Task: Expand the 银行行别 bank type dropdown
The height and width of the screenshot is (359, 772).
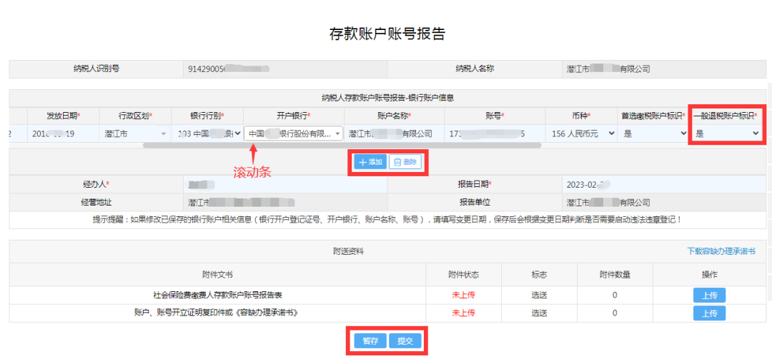Action: [x=207, y=133]
